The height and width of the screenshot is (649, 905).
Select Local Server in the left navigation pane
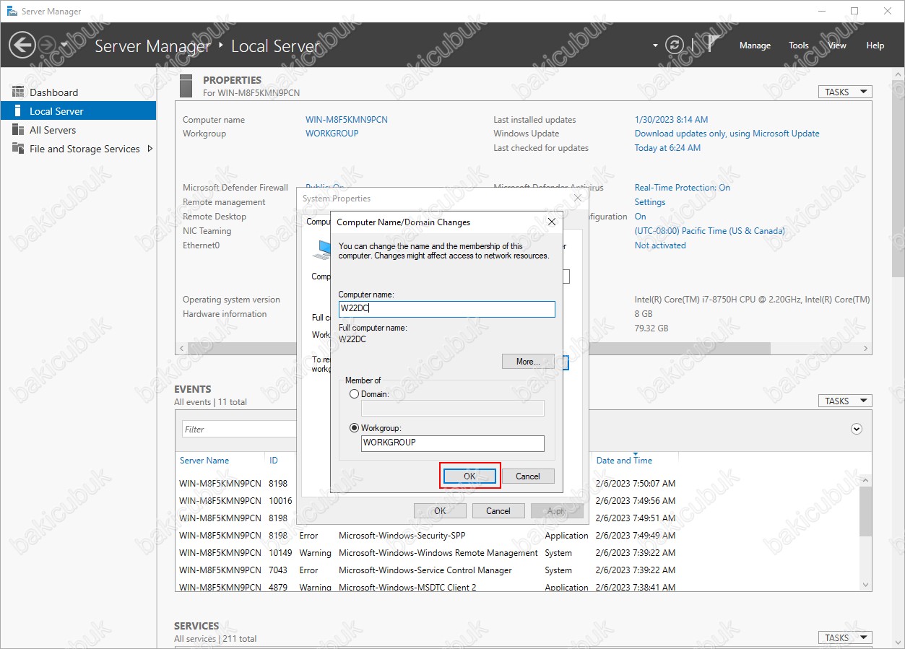(x=78, y=111)
